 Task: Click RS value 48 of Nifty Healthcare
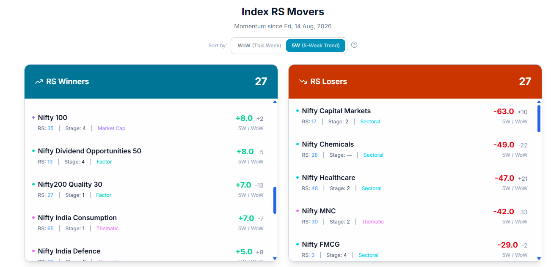click(314, 188)
